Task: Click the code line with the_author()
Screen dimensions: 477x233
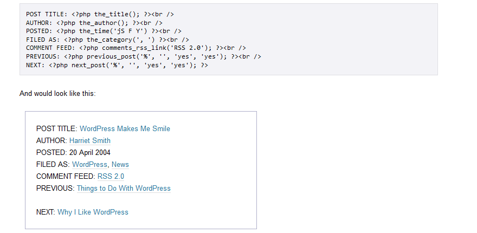Action: [94, 23]
